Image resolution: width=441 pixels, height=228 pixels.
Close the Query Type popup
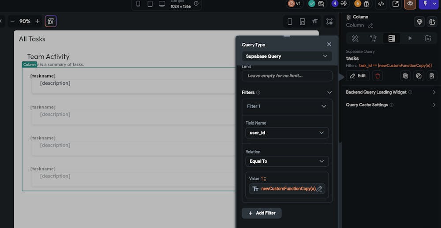click(x=329, y=45)
